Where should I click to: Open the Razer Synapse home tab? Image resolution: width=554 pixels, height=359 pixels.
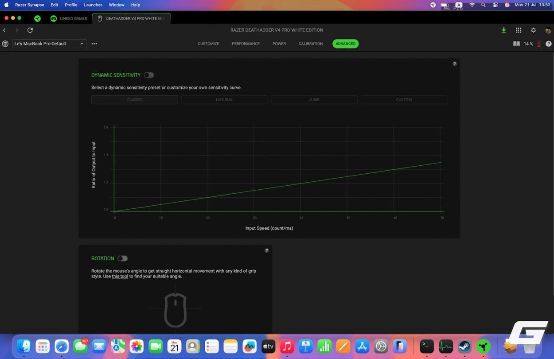click(x=38, y=19)
